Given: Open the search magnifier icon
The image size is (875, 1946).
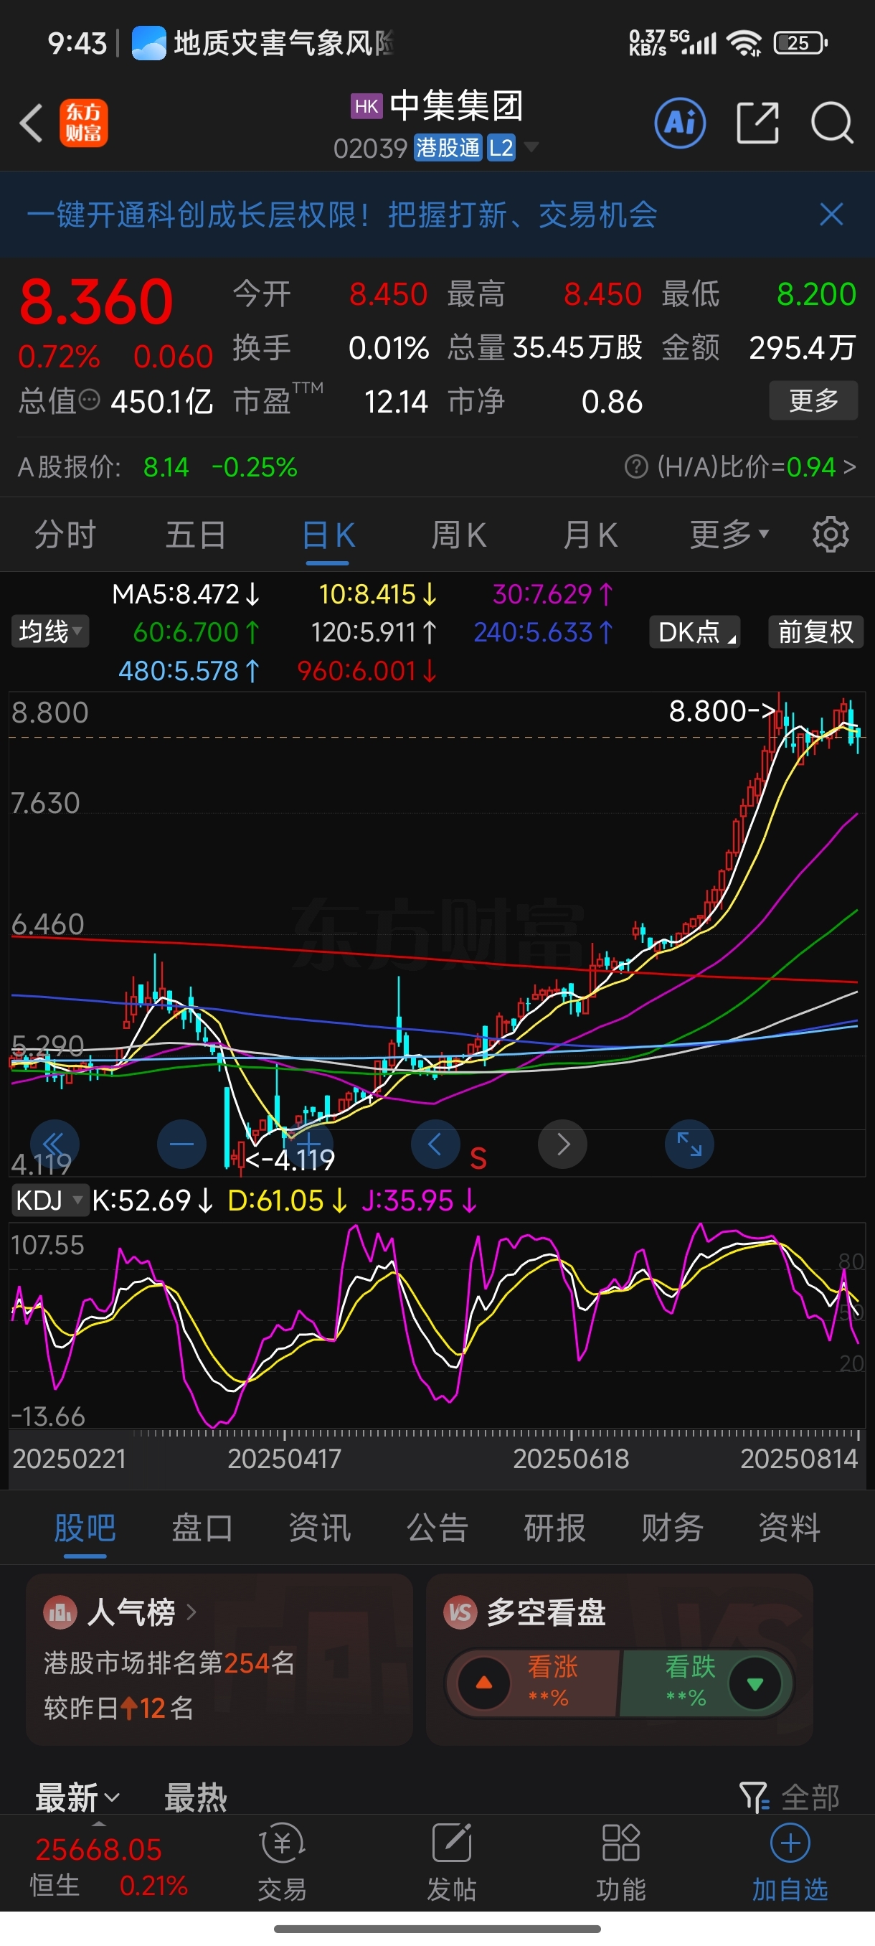Looking at the screenshot, I should 832,123.
